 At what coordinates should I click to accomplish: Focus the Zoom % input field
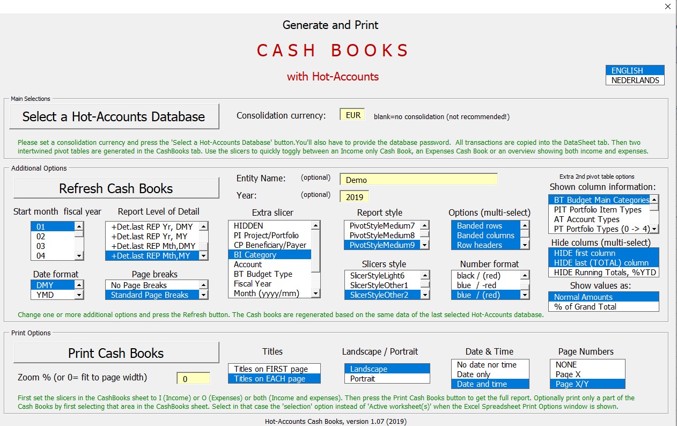194,379
